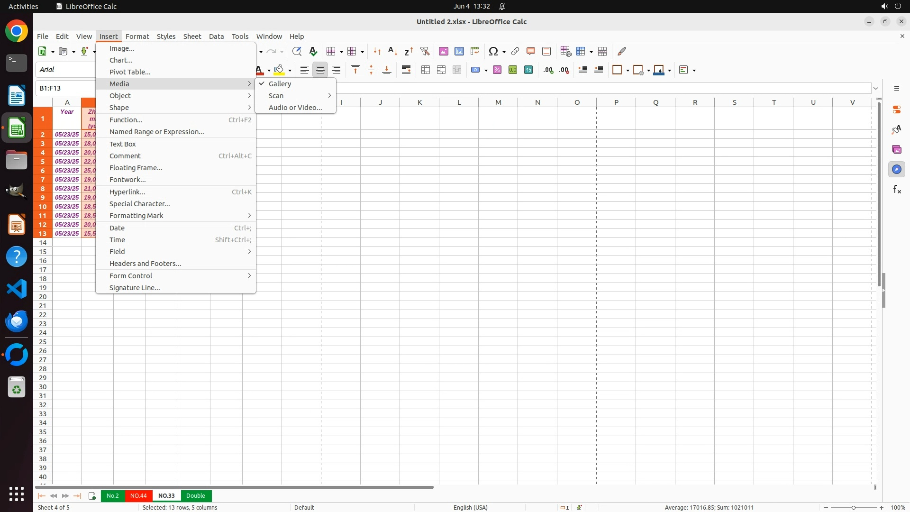910x512 pixels.
Task: Switch to the Double sheet tab
Action: point(196,495)
